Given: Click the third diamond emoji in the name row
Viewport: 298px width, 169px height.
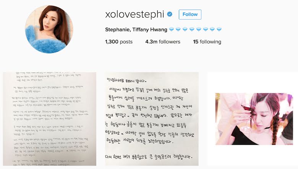Looking at the screenshot, I should coord(185,30).
